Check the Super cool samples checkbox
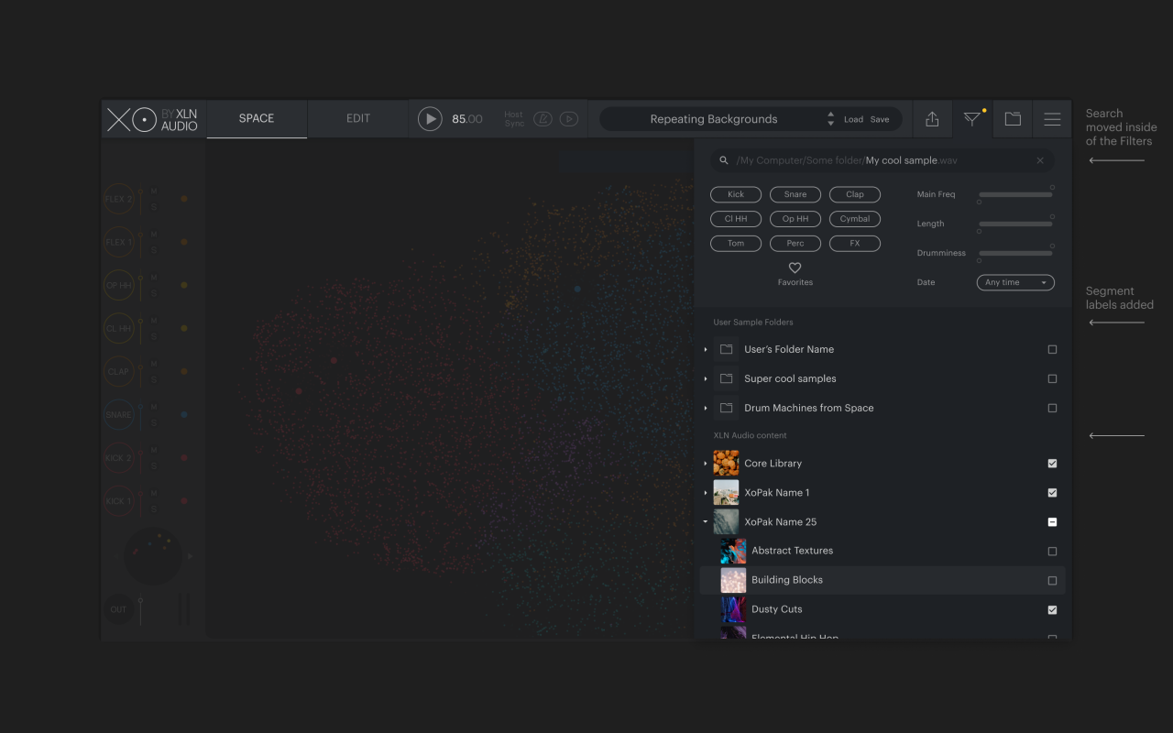 coord(1052,379)
